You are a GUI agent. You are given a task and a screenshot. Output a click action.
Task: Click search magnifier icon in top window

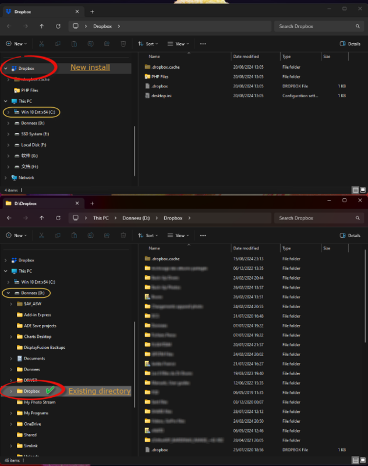[x=358, y=26]
